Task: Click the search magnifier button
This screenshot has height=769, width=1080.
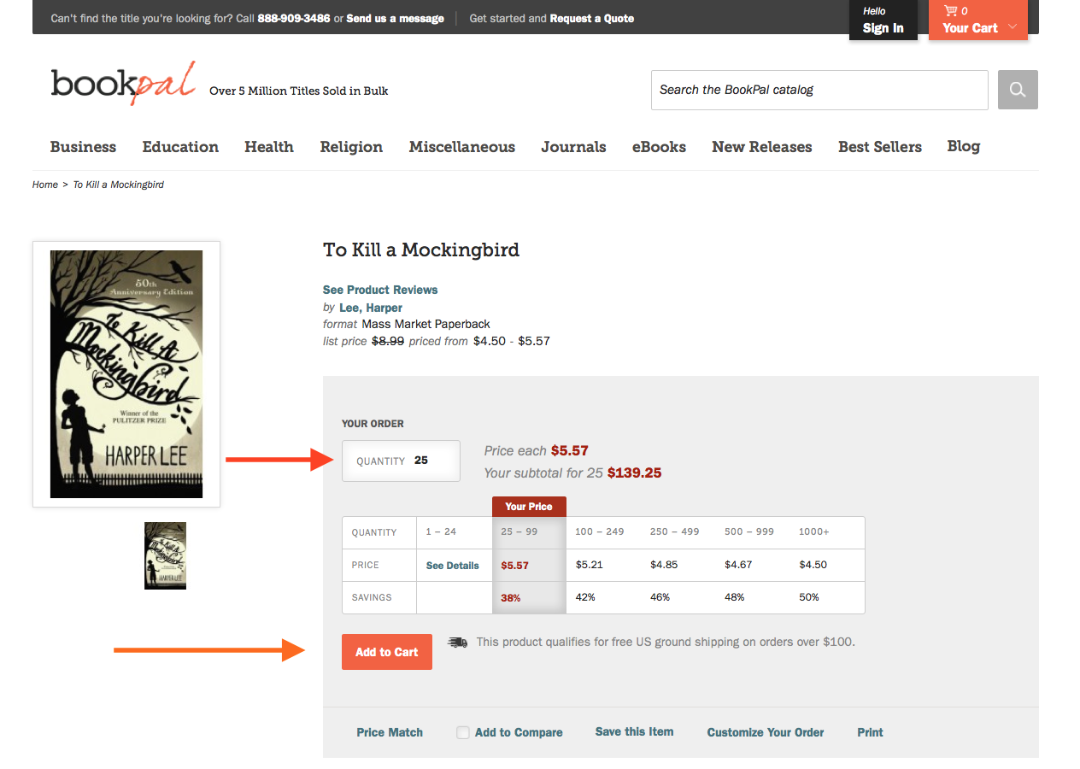Action: (x=1018, y=90)
